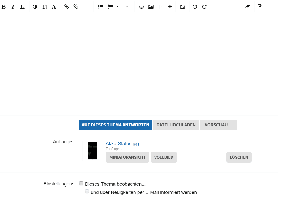Open the Akku-Status.jpg link
The image size is (303, 199).
(x=122, y=144)
